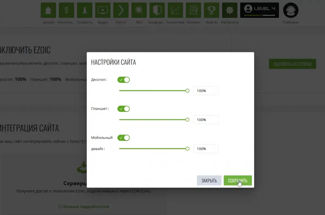This screenshot has height=215, width=325.
Task: Open the Конфиденциальность shield icon
Action: point(157,10)
